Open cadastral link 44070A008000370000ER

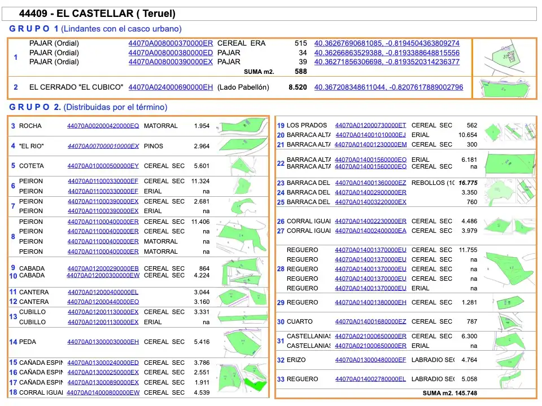click(171, 43)
